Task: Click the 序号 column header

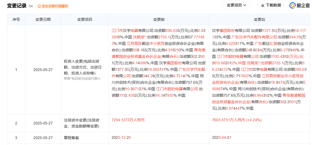Action: click(16, 19)
